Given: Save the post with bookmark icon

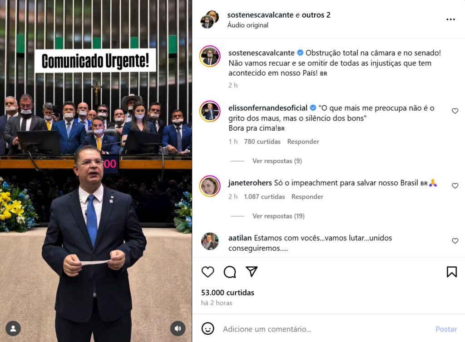Looking at the screenshot, I should point(452,272).
